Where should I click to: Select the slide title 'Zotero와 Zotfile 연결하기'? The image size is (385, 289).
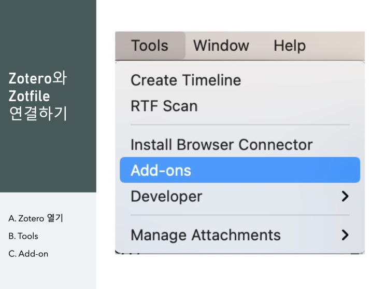click(37, 96)
